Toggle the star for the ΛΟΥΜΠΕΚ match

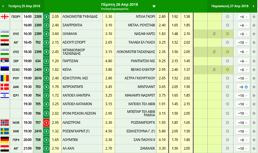(x=254, y=140)
